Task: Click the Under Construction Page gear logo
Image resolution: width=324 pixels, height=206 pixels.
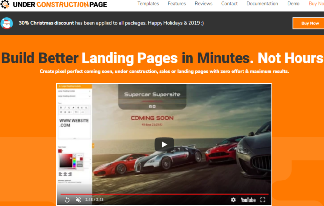Action: pos(5,4)
